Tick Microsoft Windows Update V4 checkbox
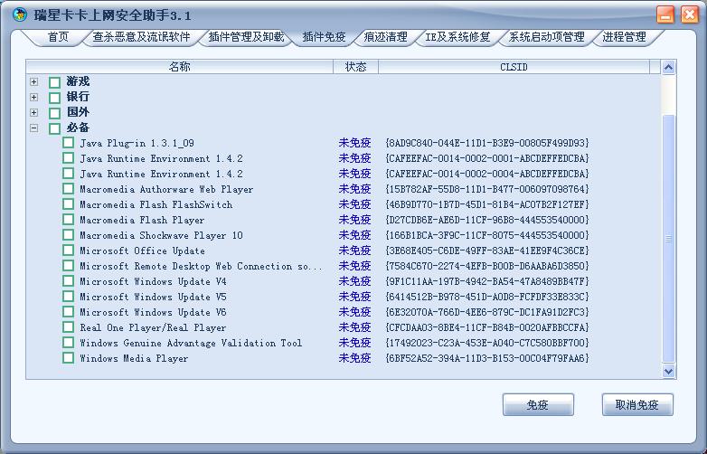The height and width of the screenshot is (454, 707). point(68,281)
